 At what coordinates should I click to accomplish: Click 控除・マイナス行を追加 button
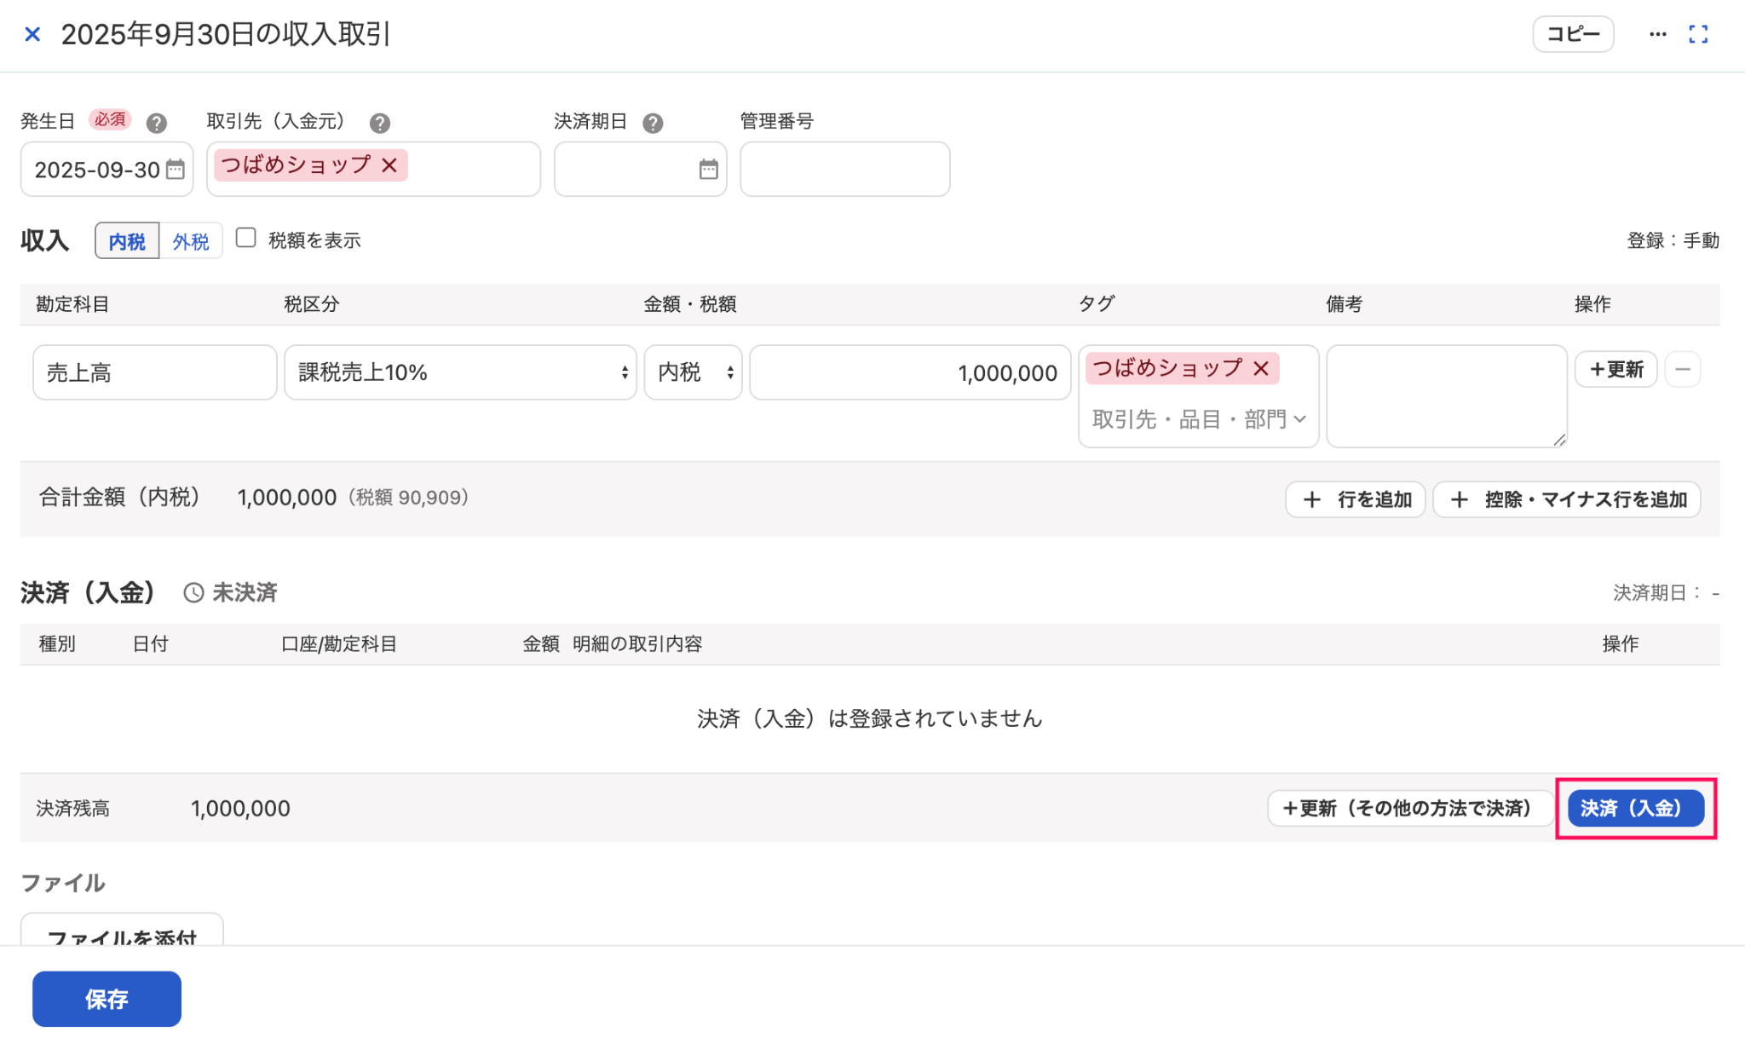[x=1566, y=499]
